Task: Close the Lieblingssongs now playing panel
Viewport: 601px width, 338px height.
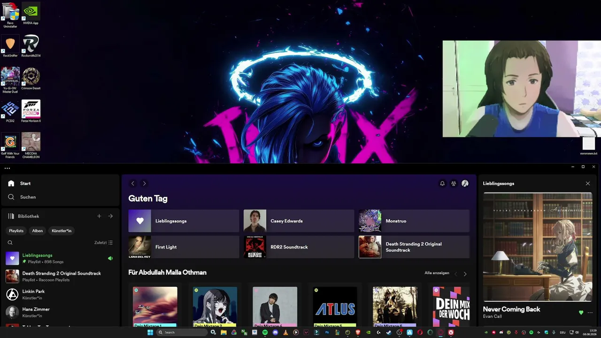Action: point(588,184)
